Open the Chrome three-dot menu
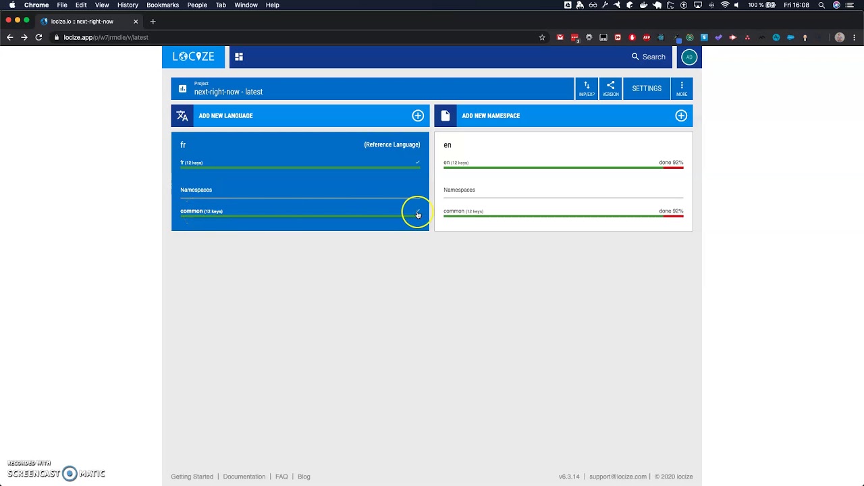864x486 pixels. (855, 37)
